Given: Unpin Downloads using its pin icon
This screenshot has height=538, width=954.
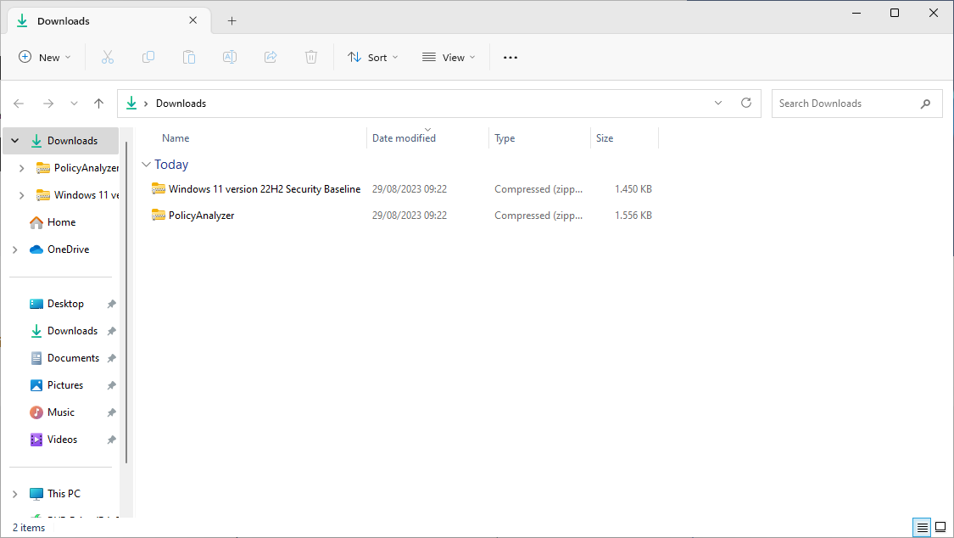Looking at the screenshot, I should click(x=111, y=331).
